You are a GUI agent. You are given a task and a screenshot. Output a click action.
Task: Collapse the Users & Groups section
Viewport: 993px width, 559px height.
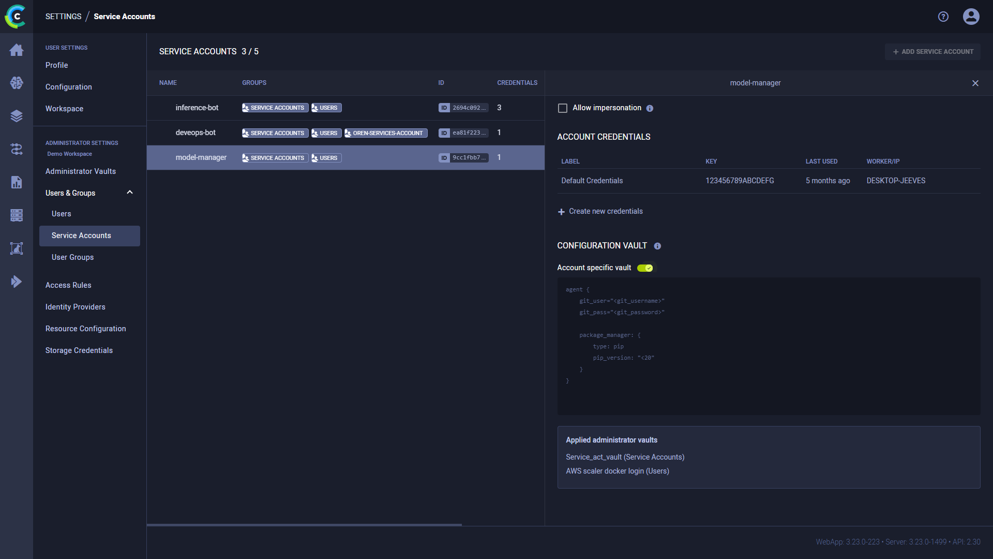pyautogui.click(x=130, y=192)
